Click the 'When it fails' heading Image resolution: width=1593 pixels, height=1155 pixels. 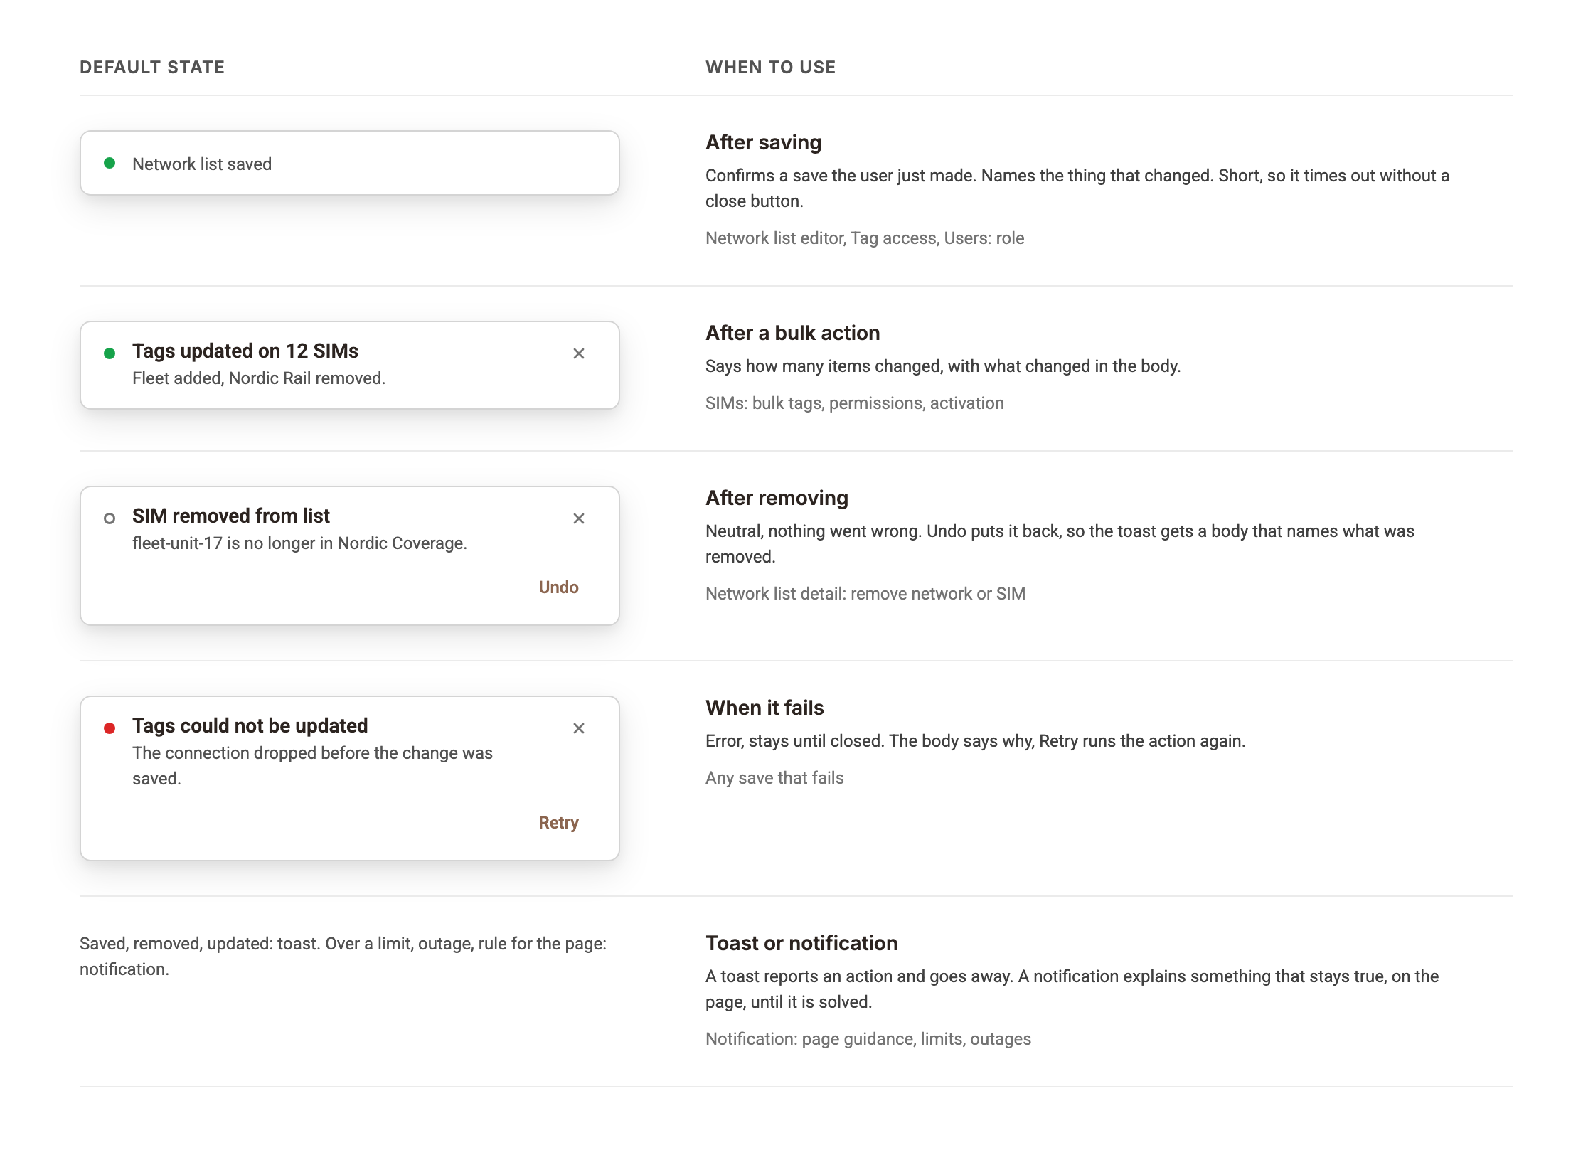(764, 708)
